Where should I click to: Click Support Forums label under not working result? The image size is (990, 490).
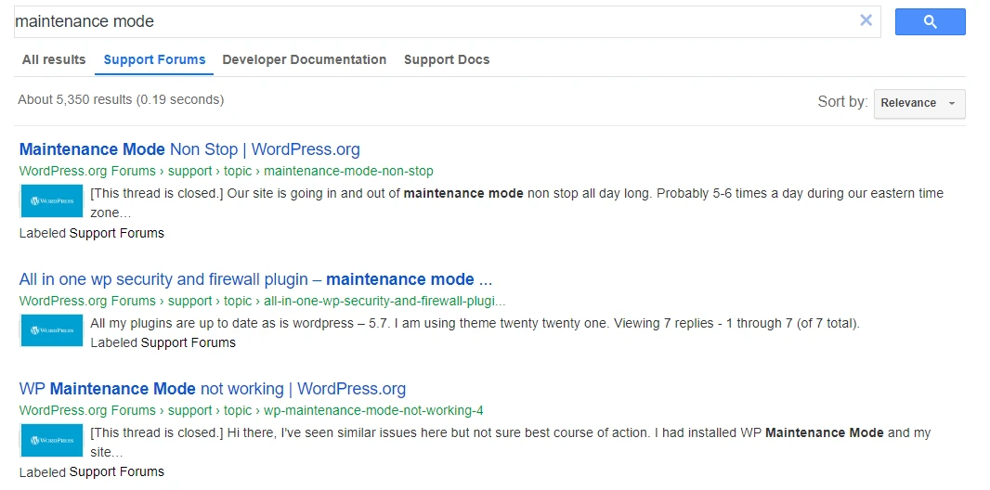point(117,472)
